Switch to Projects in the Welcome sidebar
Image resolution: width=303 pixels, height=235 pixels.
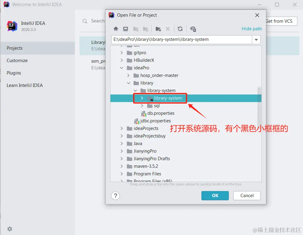[38, 48]
